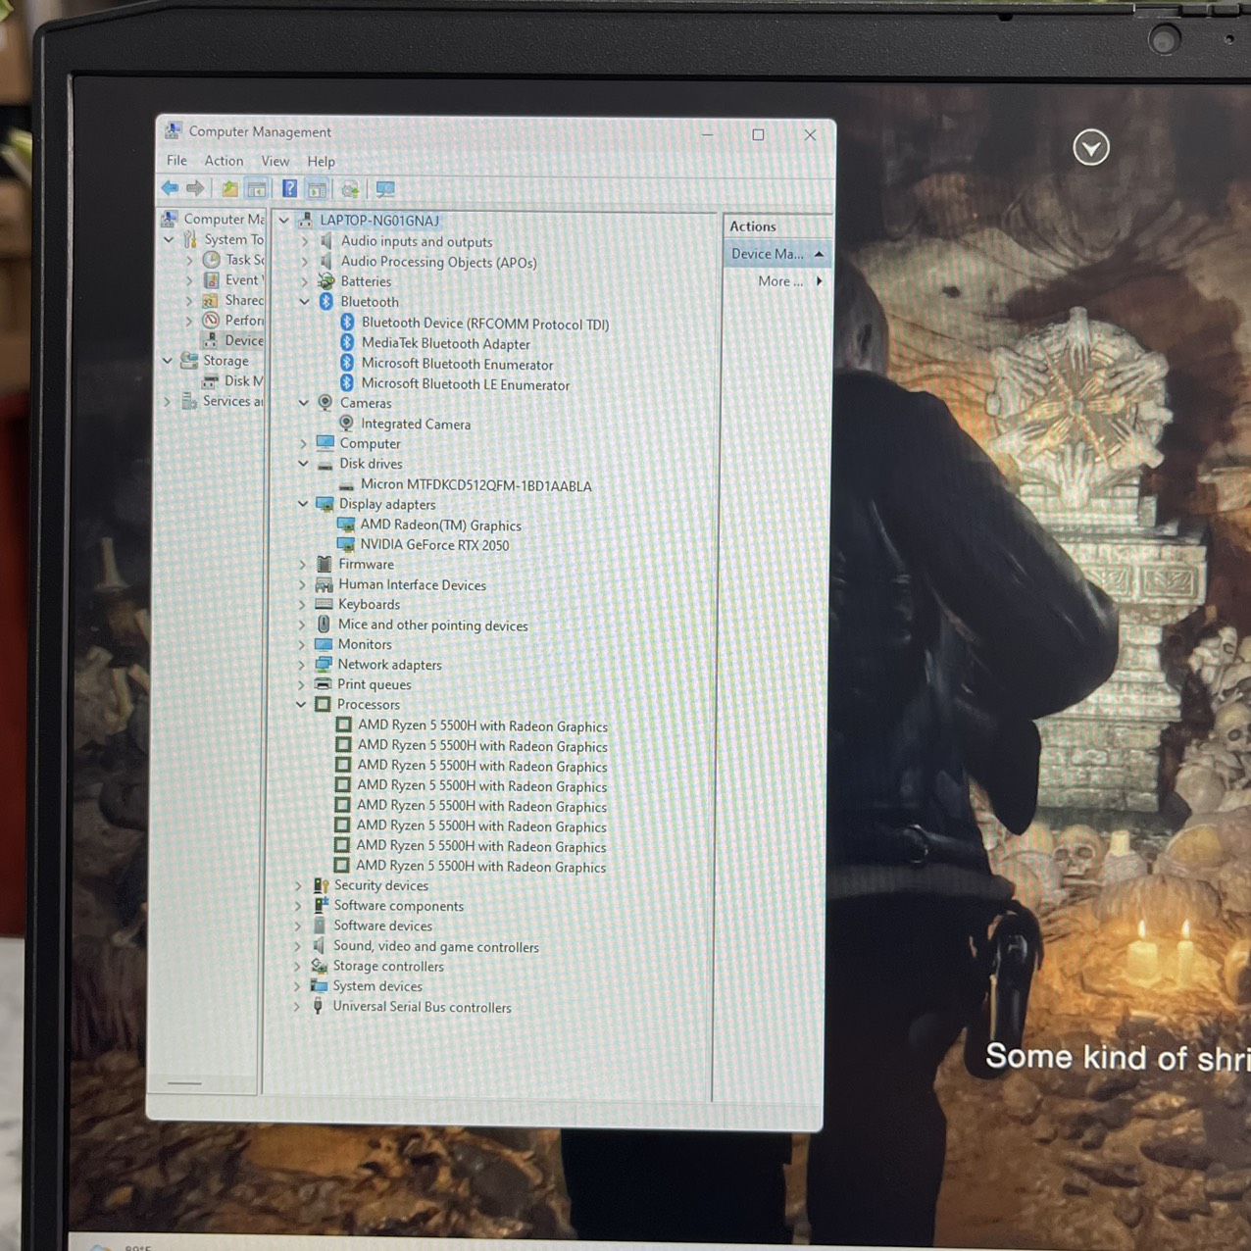The height and width of the screenshot is (1251, 1251).
Task: Click the Back arrow toolbar icon
Action: (170, 188)
